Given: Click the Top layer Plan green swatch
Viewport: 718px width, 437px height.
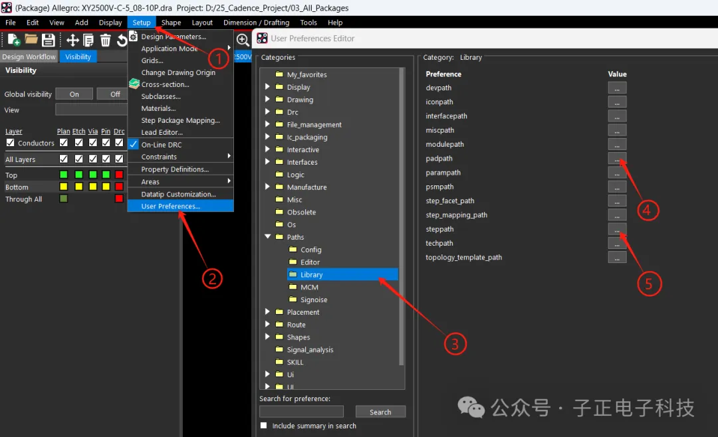Looking at the screenshot, I should tap(64, 175).
